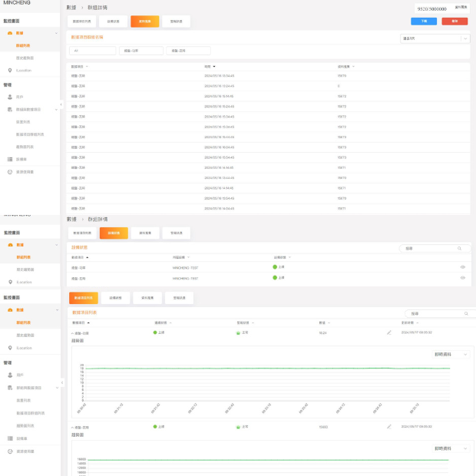Screen dimensions: 476x476
Task: Sort the 資料蒐集 table by the 時間 column
Action: click(210, 67)
